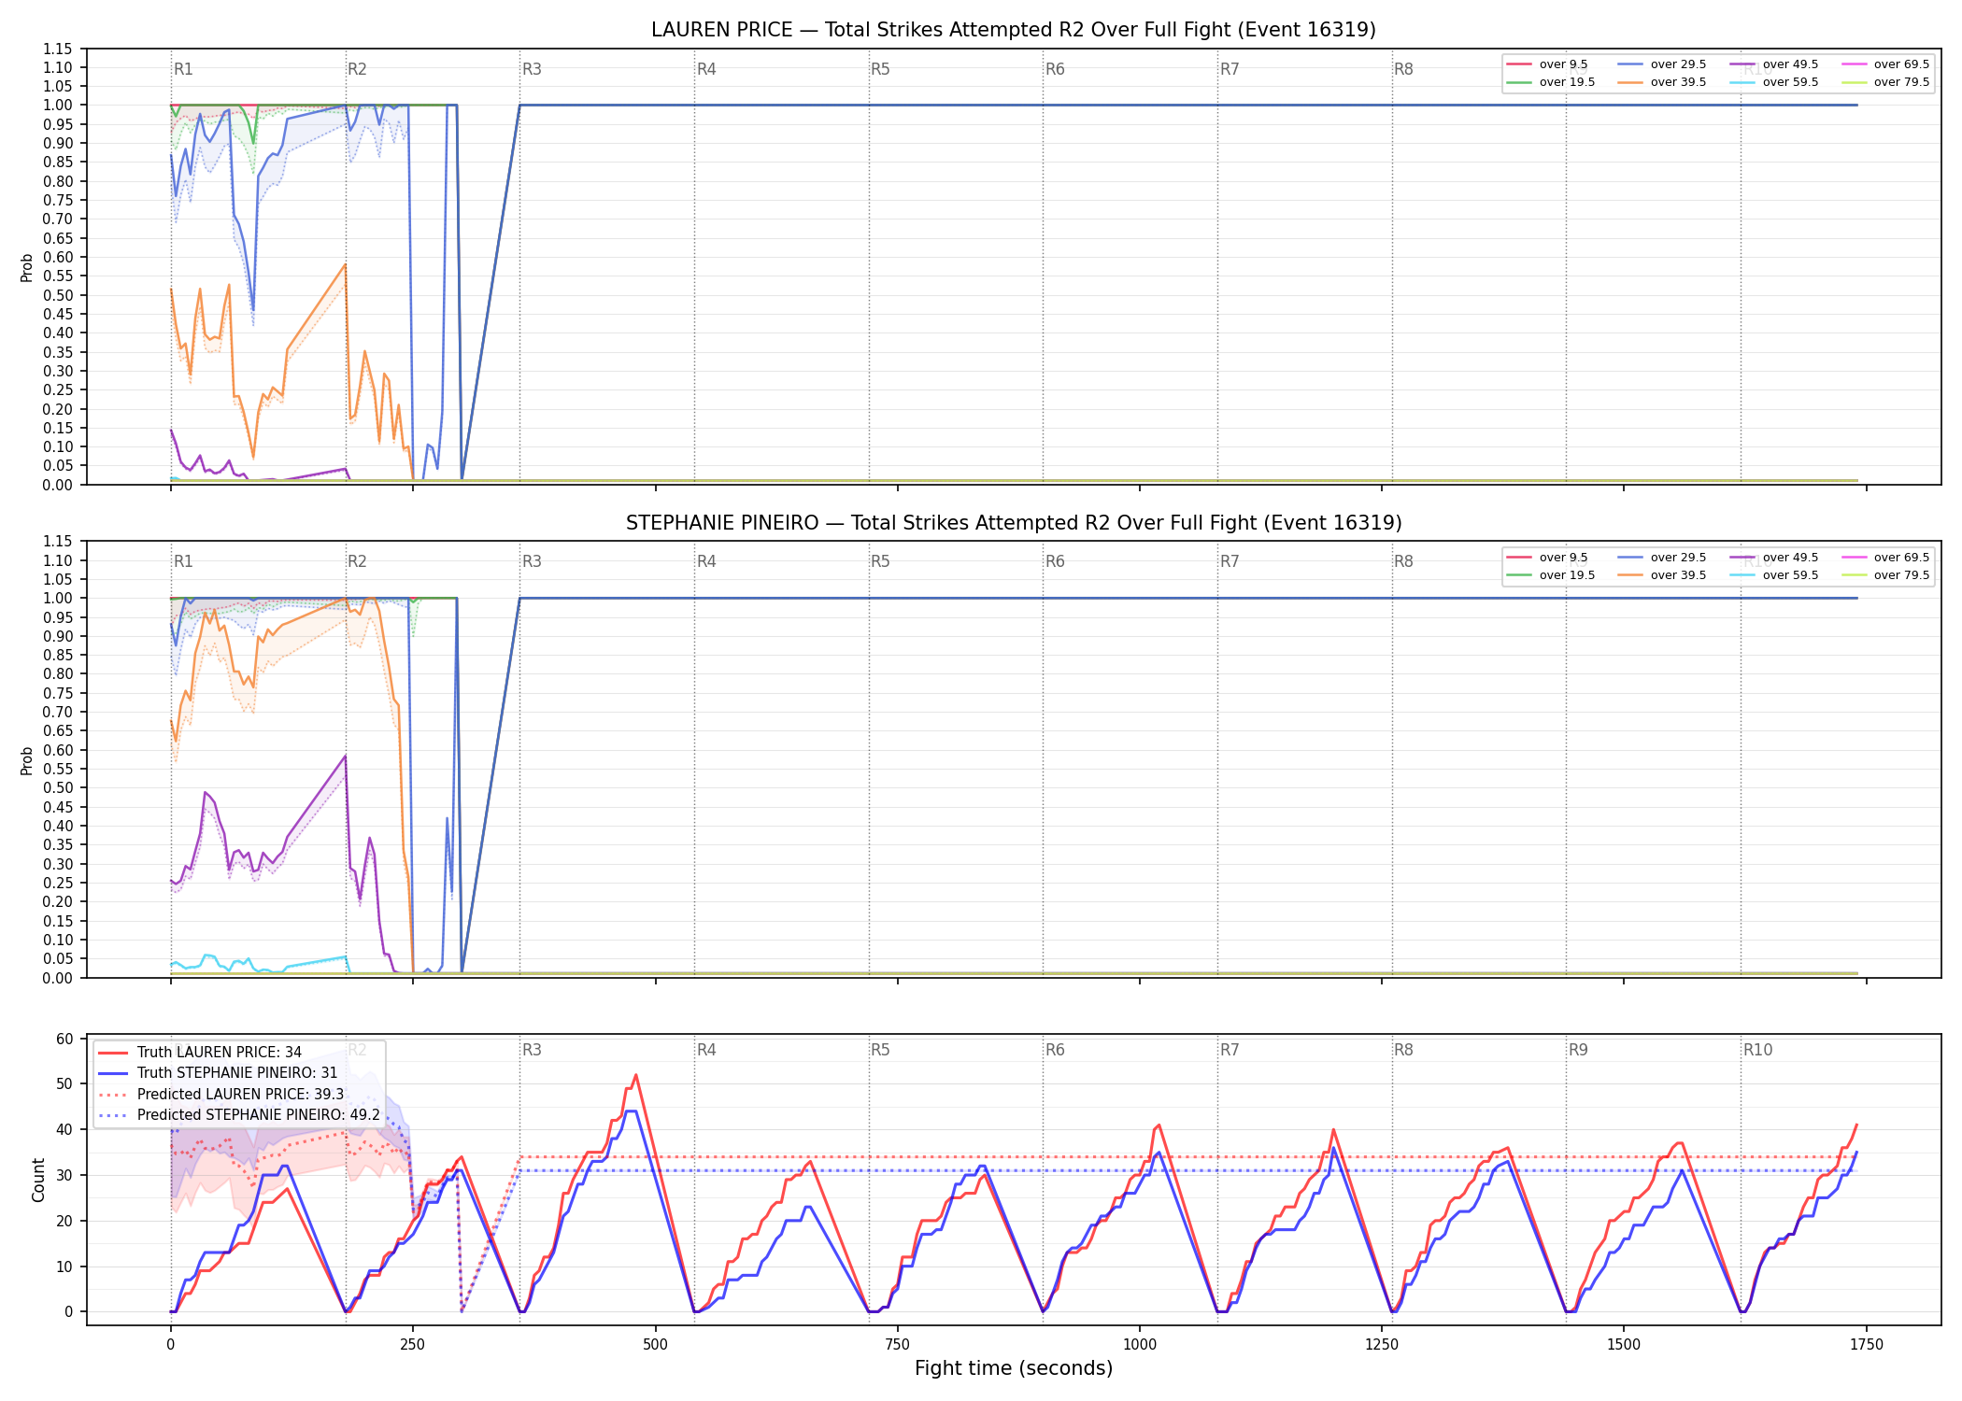Viewport: 1962px width, 1401px height.
Task: Click the STEPHANIE PINEIRO chart title
Action: tap(1014, 523)
